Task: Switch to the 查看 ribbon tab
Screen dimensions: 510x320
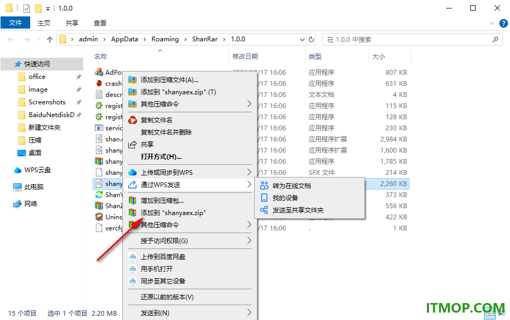Action: [100, 23]
